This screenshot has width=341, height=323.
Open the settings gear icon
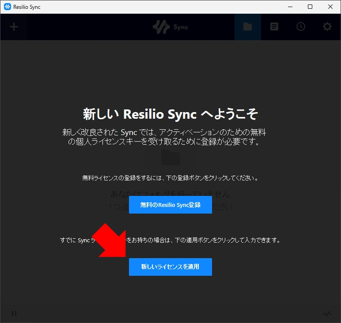tap(327, 27)
